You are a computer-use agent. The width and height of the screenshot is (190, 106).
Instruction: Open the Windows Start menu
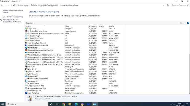[x=2, y=104]
